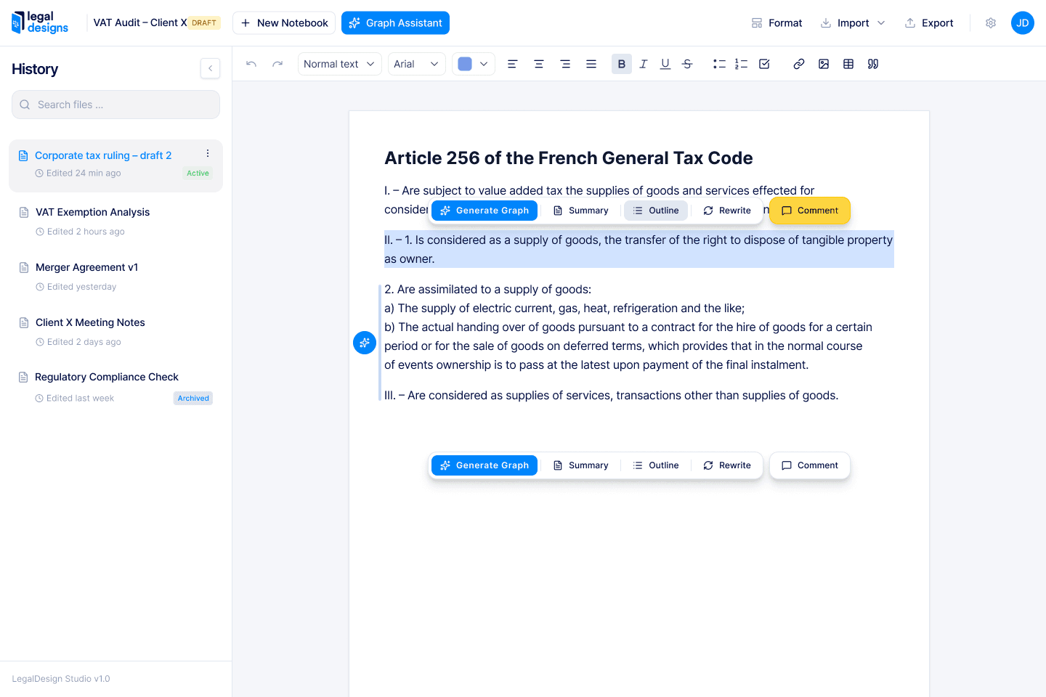Click Generate Graph on the selected text
The width and height of the screenshot is (1046, 697).
pos(485,210)
